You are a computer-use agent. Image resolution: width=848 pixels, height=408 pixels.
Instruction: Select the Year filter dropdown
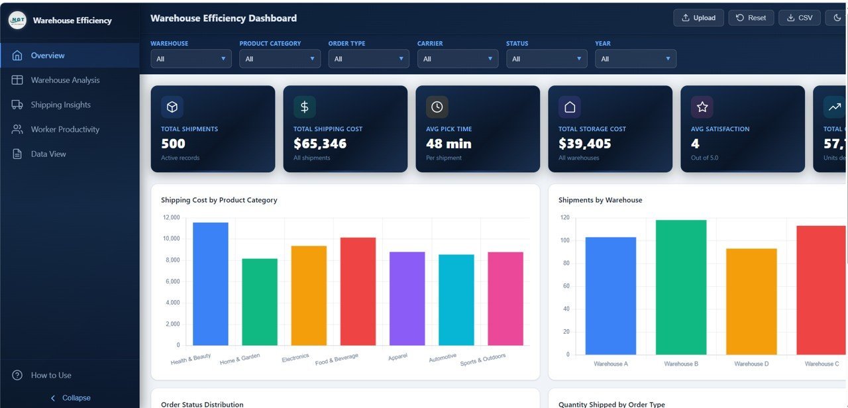(x=635, y=59)
